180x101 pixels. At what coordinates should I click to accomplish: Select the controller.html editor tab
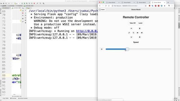(x=16, y=8)
